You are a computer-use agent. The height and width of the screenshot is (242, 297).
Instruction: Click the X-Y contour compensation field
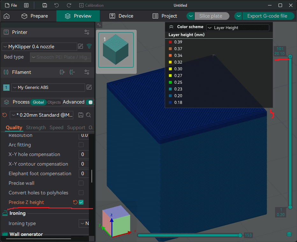pyautogui.click(x=84, y=164)
